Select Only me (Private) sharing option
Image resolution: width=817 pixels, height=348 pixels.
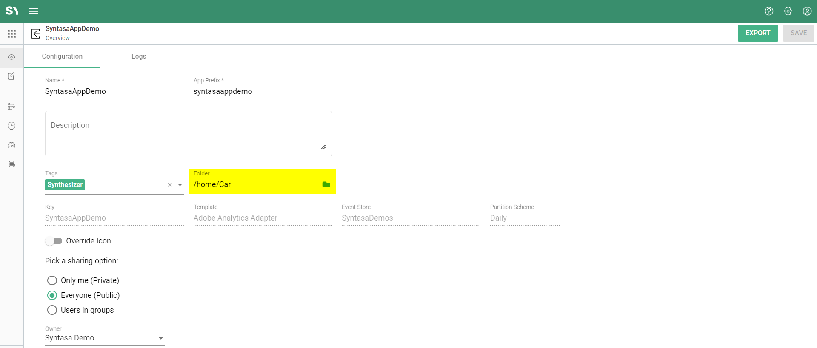(x=52, y=280)
